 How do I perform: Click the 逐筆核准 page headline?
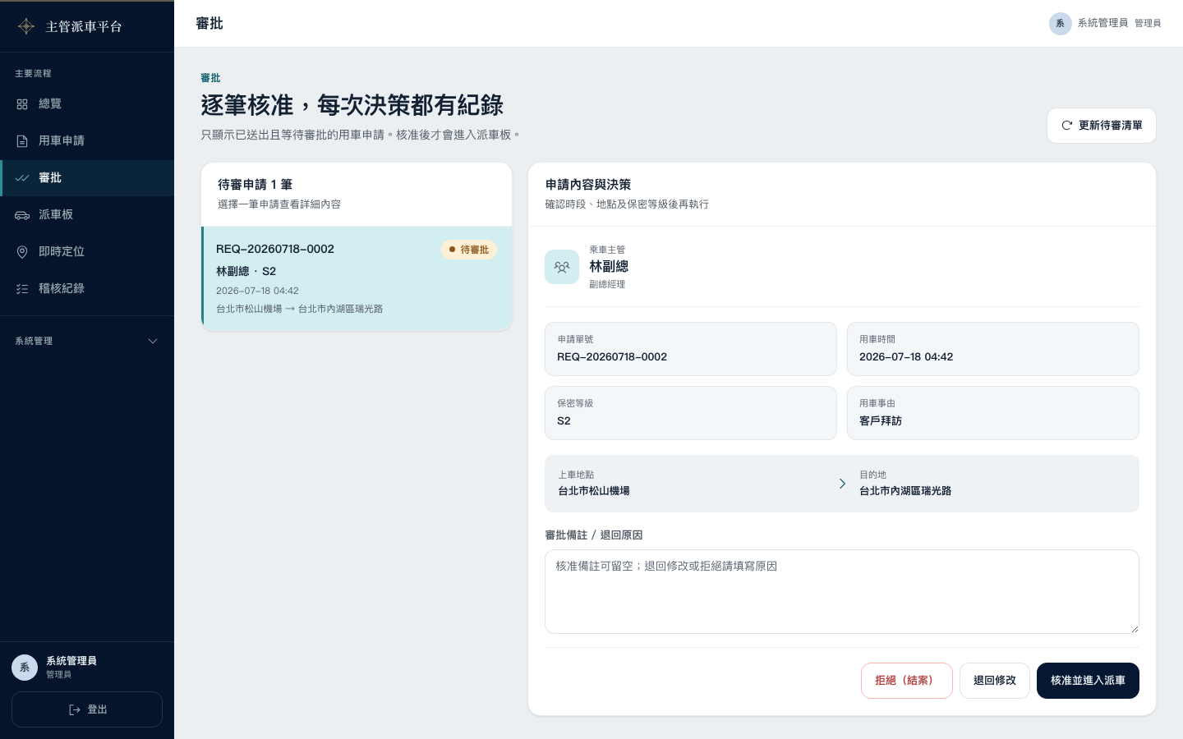[352, 105]
